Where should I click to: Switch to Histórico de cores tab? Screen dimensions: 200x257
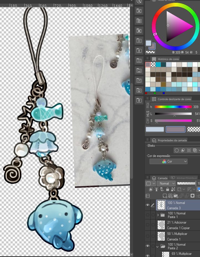tap(165, 59)
